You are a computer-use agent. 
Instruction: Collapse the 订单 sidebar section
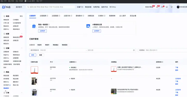[22, 93]
